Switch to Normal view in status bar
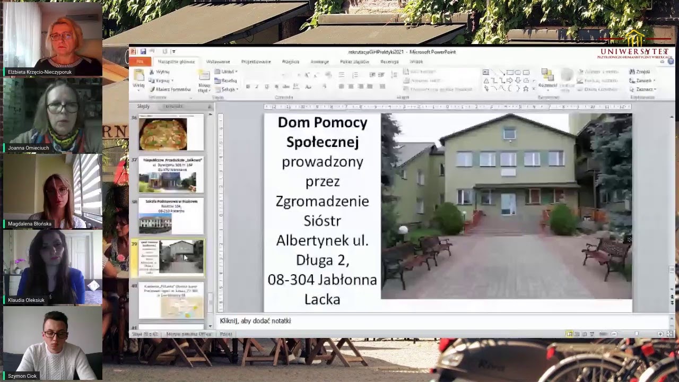 click(570, 334)
